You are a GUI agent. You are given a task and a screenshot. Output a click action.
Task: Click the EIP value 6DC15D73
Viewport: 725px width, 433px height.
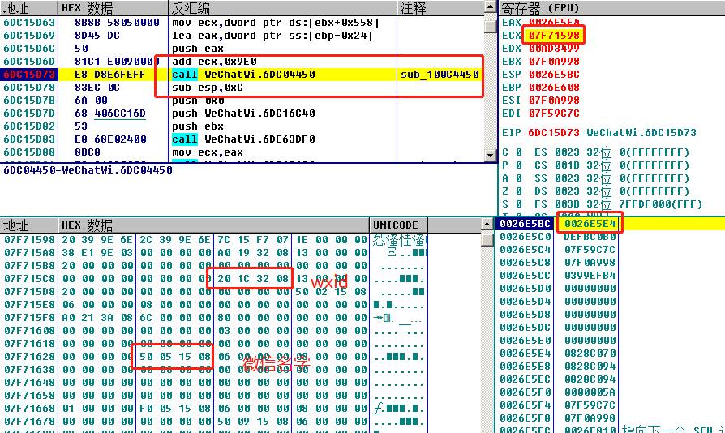point(554,133)
